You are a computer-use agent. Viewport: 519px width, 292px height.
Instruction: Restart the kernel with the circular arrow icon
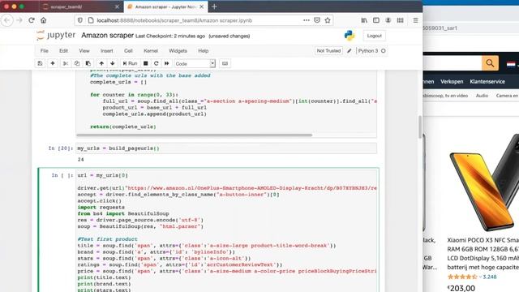coord(157,63)
